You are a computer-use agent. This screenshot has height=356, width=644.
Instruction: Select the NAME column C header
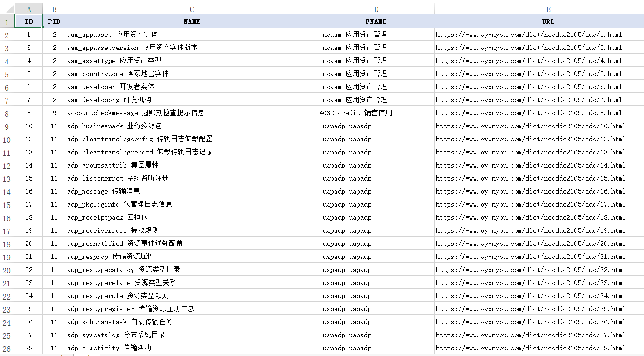click(x=192, y=8)
